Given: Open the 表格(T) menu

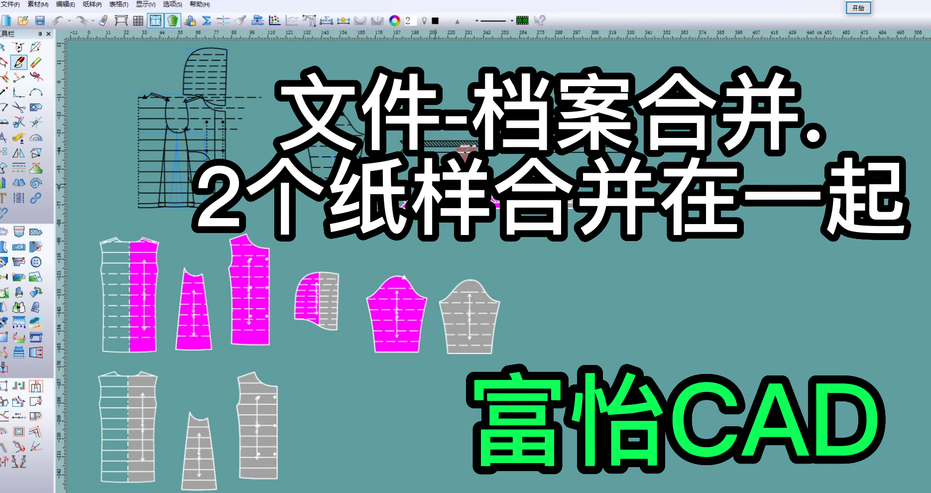Looking at the screenshot, I should (118, 4).
